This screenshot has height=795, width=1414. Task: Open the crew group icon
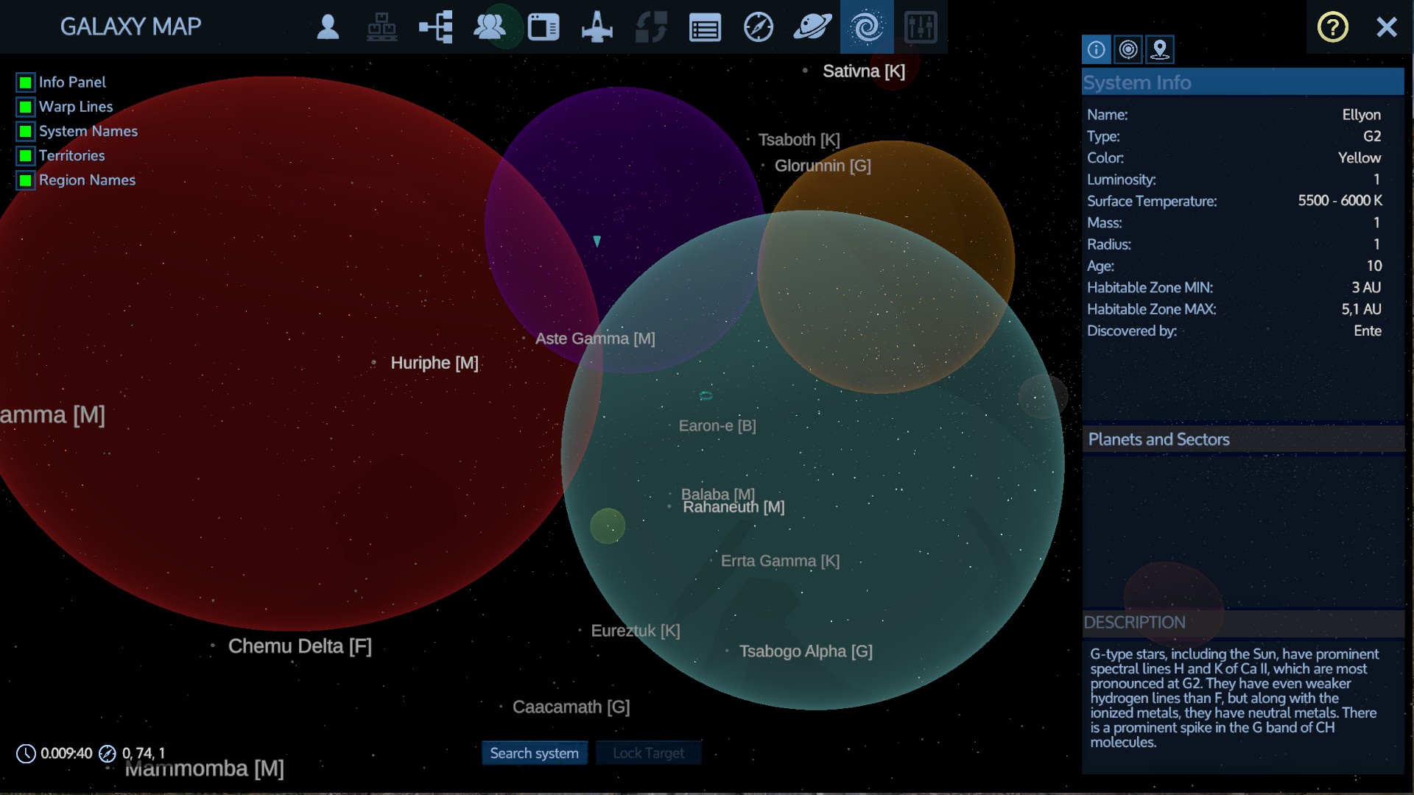490,27
